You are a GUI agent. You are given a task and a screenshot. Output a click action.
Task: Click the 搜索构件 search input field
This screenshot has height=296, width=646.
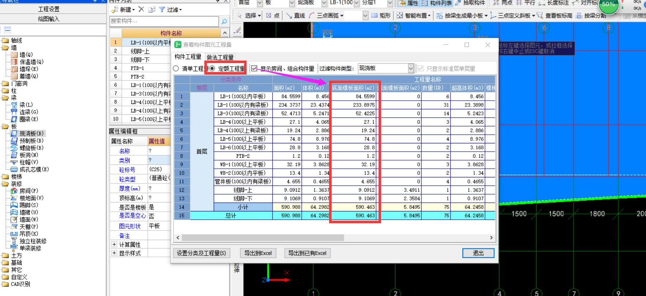[164, 22]
